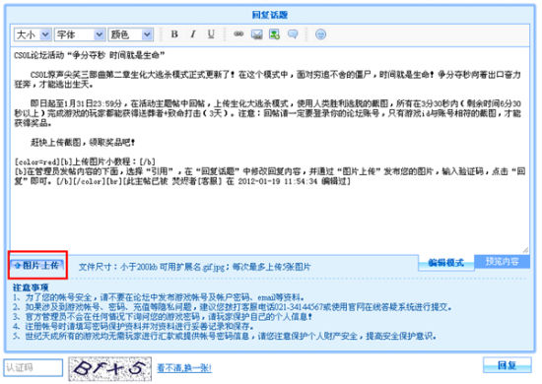
Task: Open the emoticon smiley picker icon
Action: tap(321, 34)
